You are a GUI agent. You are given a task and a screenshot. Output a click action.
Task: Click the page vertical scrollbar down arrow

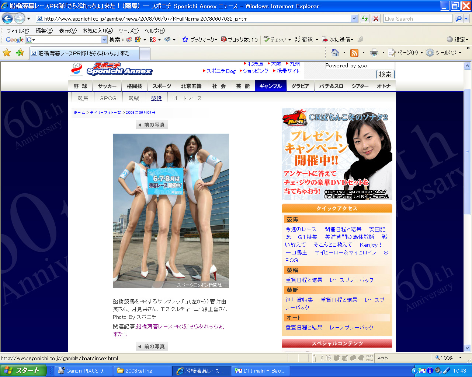467,348
